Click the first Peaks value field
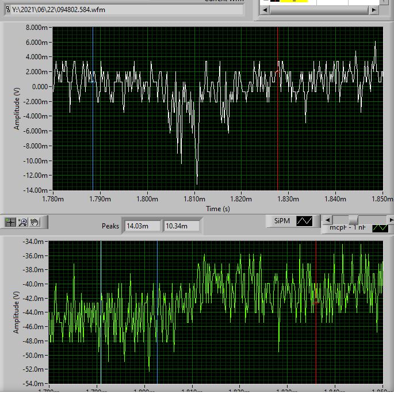The width and height of the screenshot is (394, 393). (x=140, y=226)
